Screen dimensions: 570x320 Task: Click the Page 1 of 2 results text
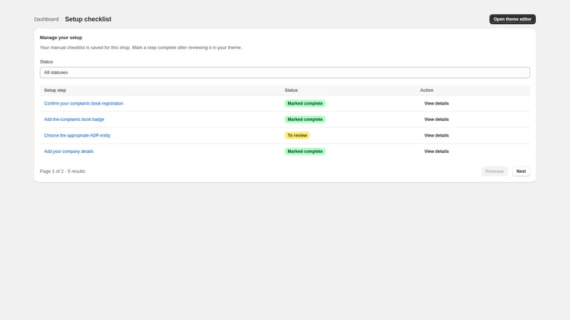(x=63, y=171)
